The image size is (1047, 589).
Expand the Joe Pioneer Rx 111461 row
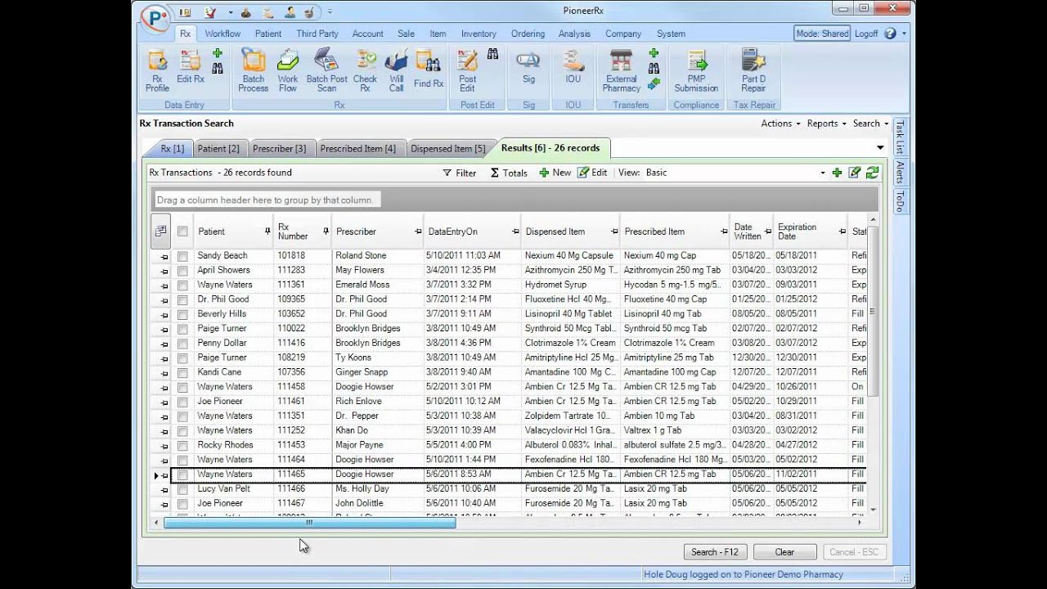coord(164,402)
